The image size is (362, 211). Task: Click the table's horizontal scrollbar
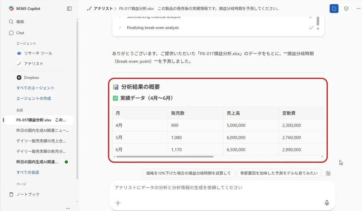point(165,157)
